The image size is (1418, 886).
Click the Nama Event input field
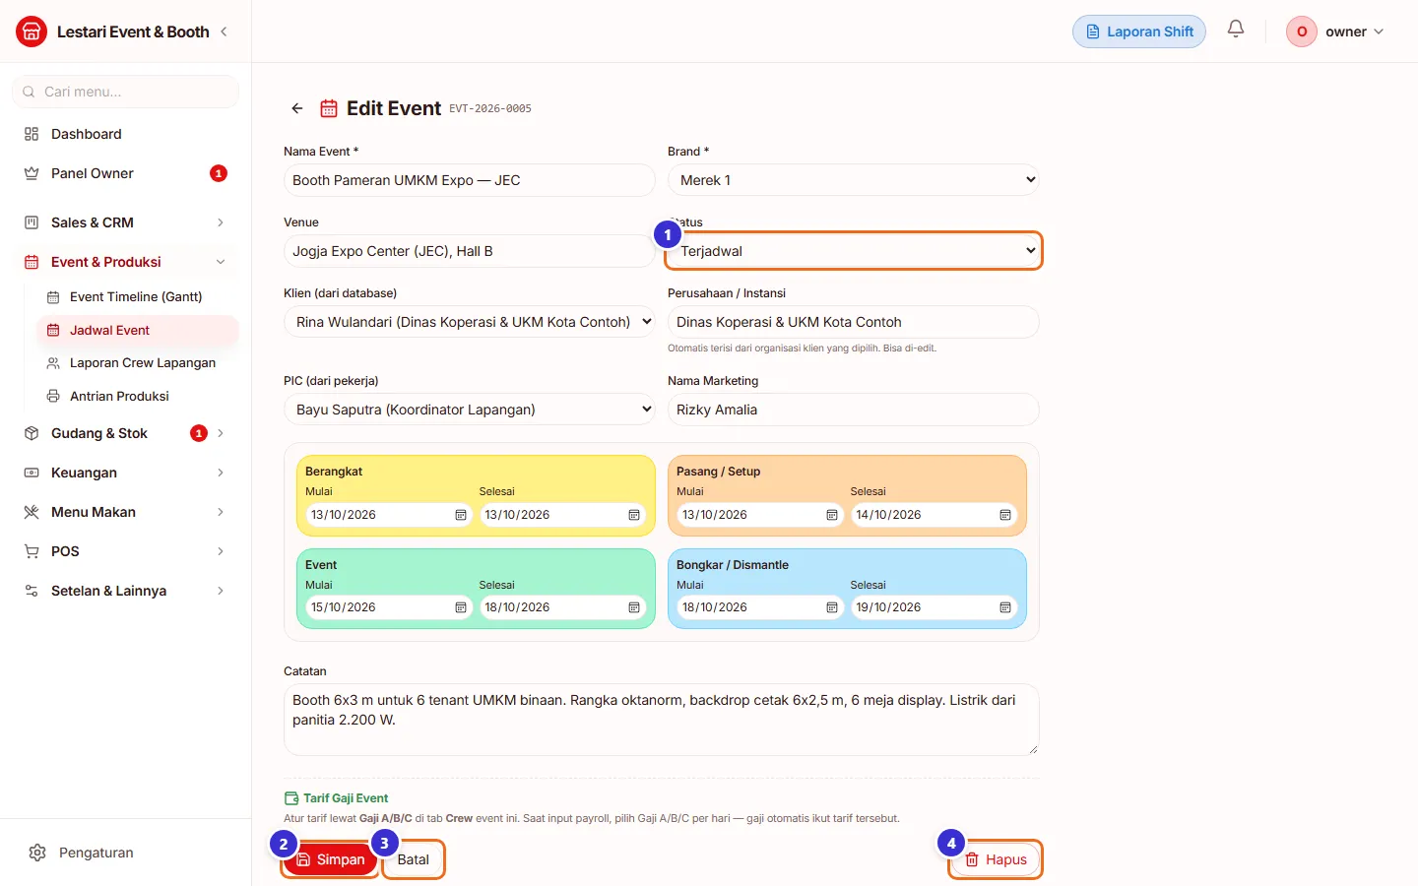tap(470, 180)
